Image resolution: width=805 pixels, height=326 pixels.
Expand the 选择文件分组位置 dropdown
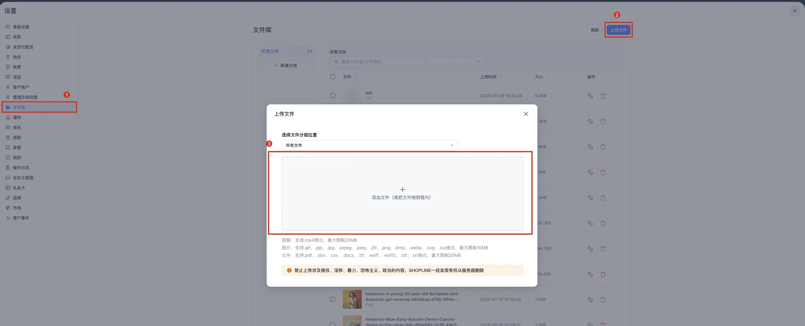point(370,145)
